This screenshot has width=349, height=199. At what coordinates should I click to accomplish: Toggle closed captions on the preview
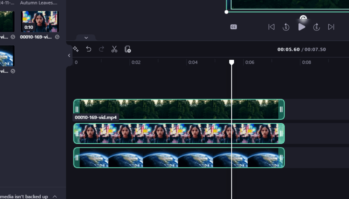click(x=233, y=27)
